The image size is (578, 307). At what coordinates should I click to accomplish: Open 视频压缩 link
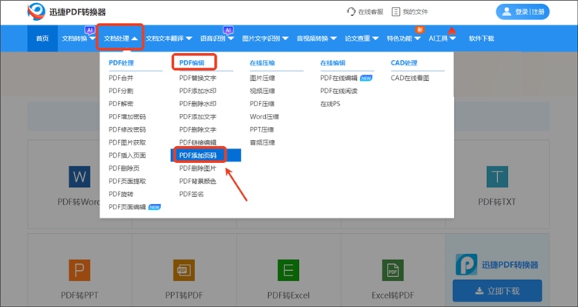(x=262, y=91)
